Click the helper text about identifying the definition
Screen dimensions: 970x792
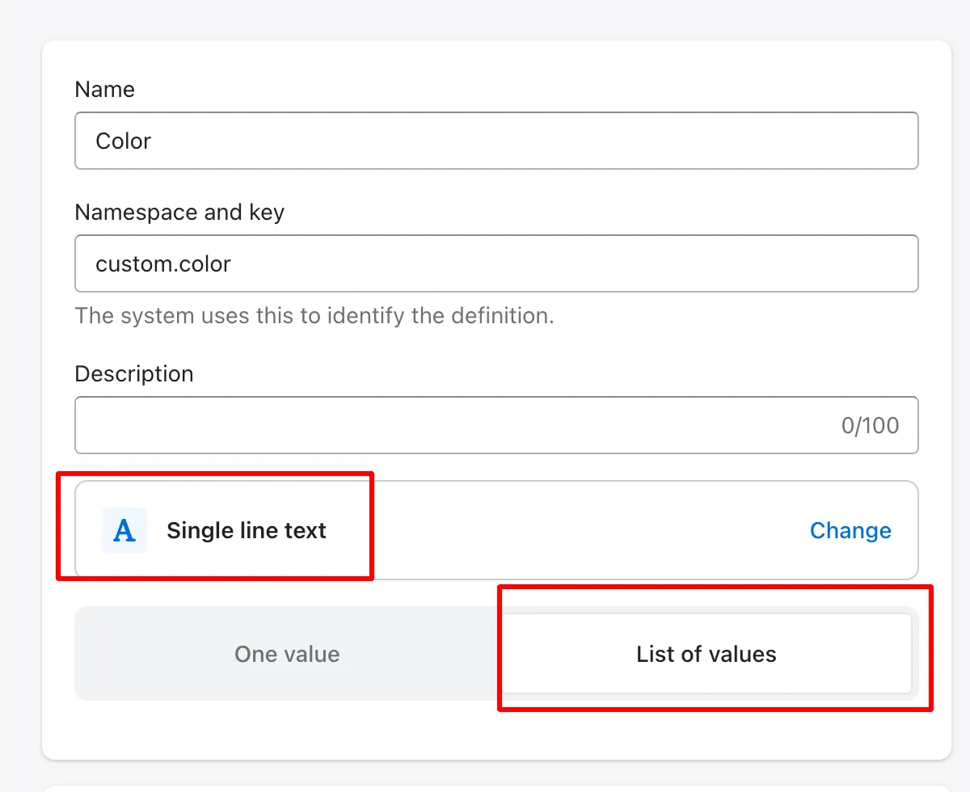[314, 315]
